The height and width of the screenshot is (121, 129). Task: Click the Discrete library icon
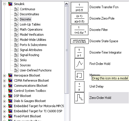[x=16, y=19]
